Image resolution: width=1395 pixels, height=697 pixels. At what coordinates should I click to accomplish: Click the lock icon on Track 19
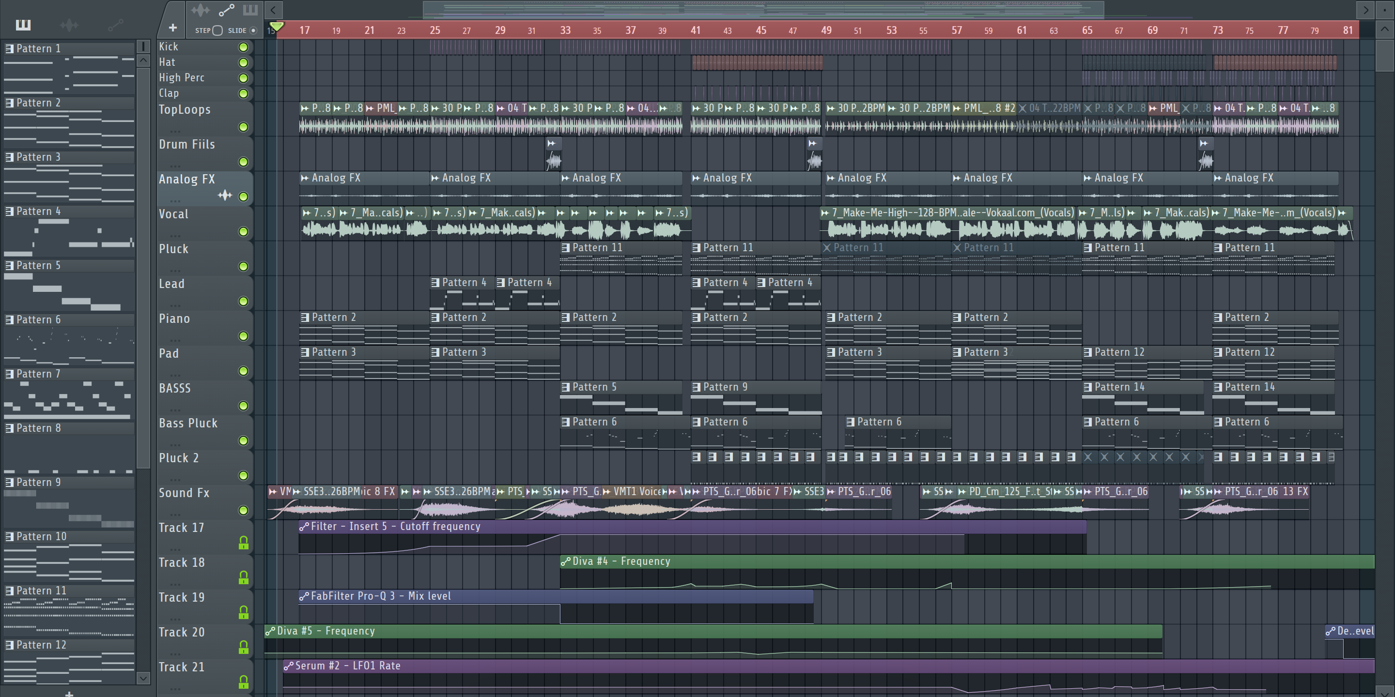(x=244, y=612)
